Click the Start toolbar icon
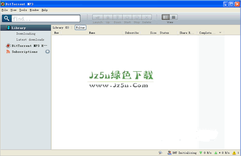Viewport: 241px width, 156px height. click(x=127, y=17)
